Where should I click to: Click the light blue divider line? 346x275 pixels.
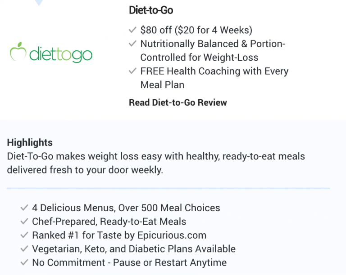pos(168,188)
